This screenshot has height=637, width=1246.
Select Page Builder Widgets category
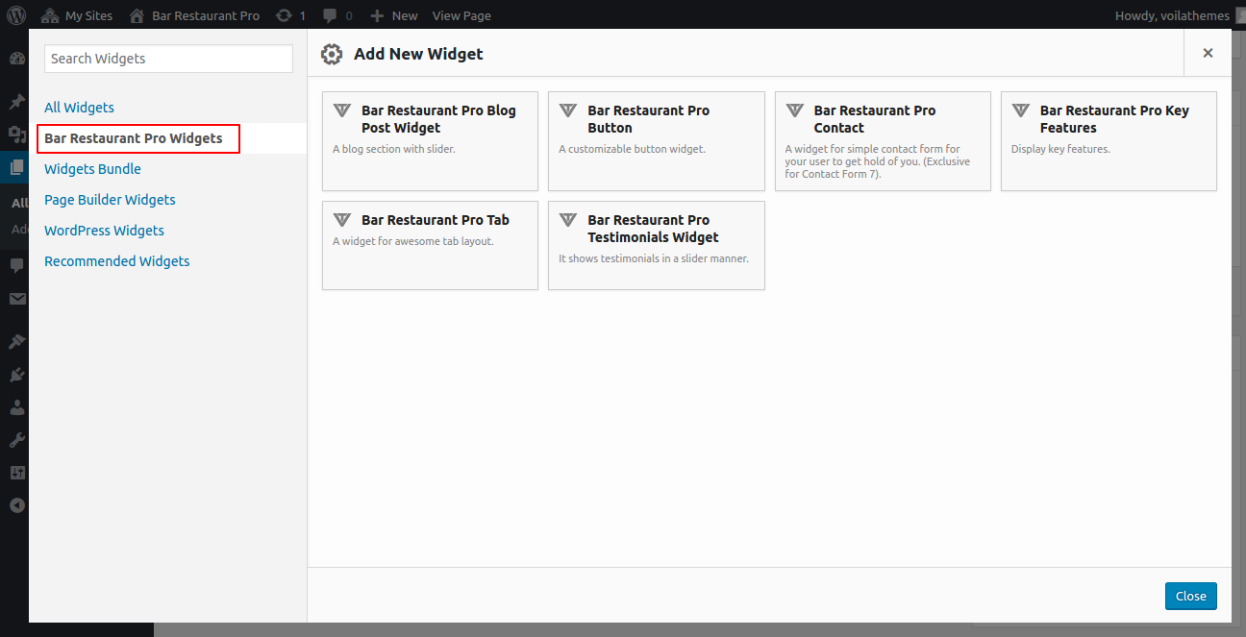pyautogui.click(x=110, y=200)
